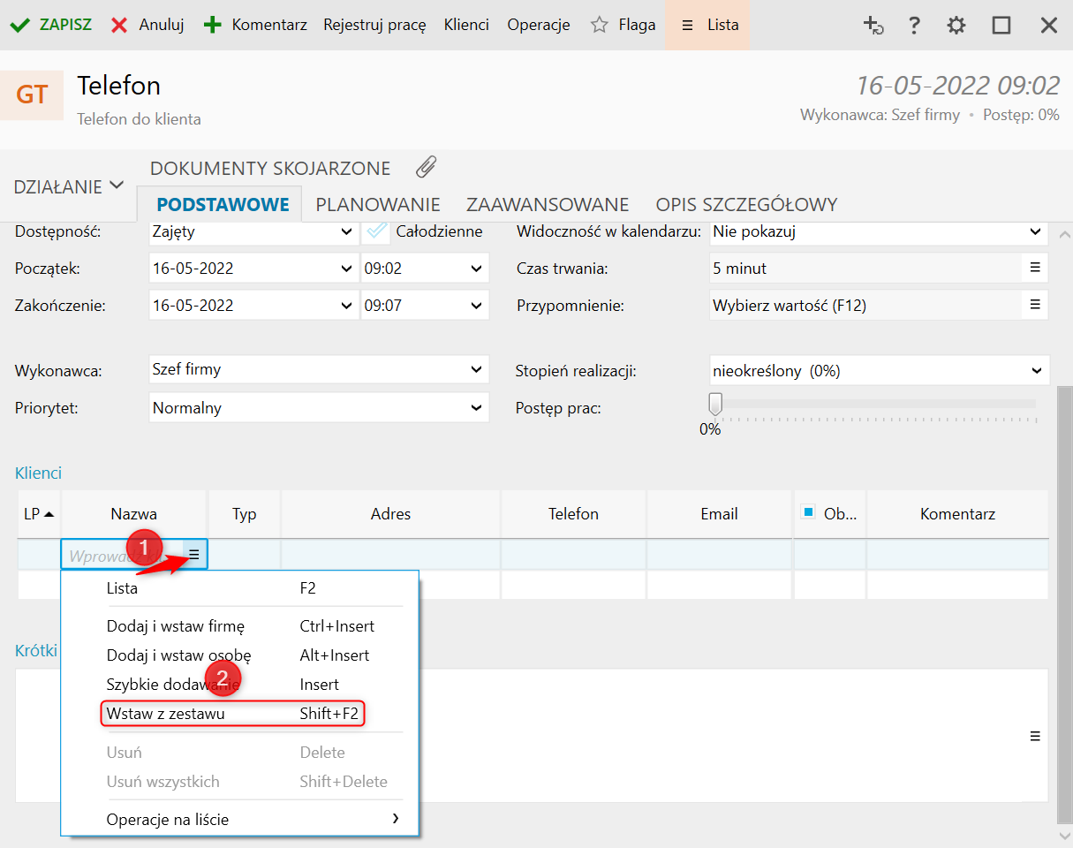1073x848 pixels.
Task: Click the hamburger icon in the description box
Action: click(1035, 736)
